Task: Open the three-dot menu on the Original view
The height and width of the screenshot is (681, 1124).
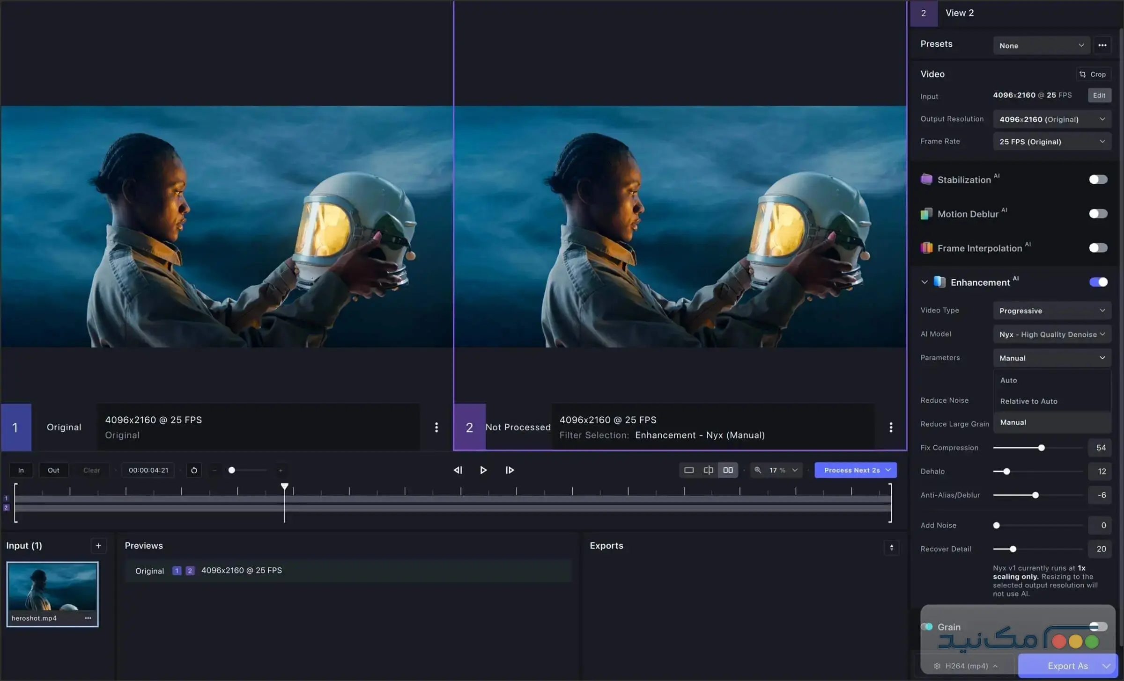Action: point(436,427)
